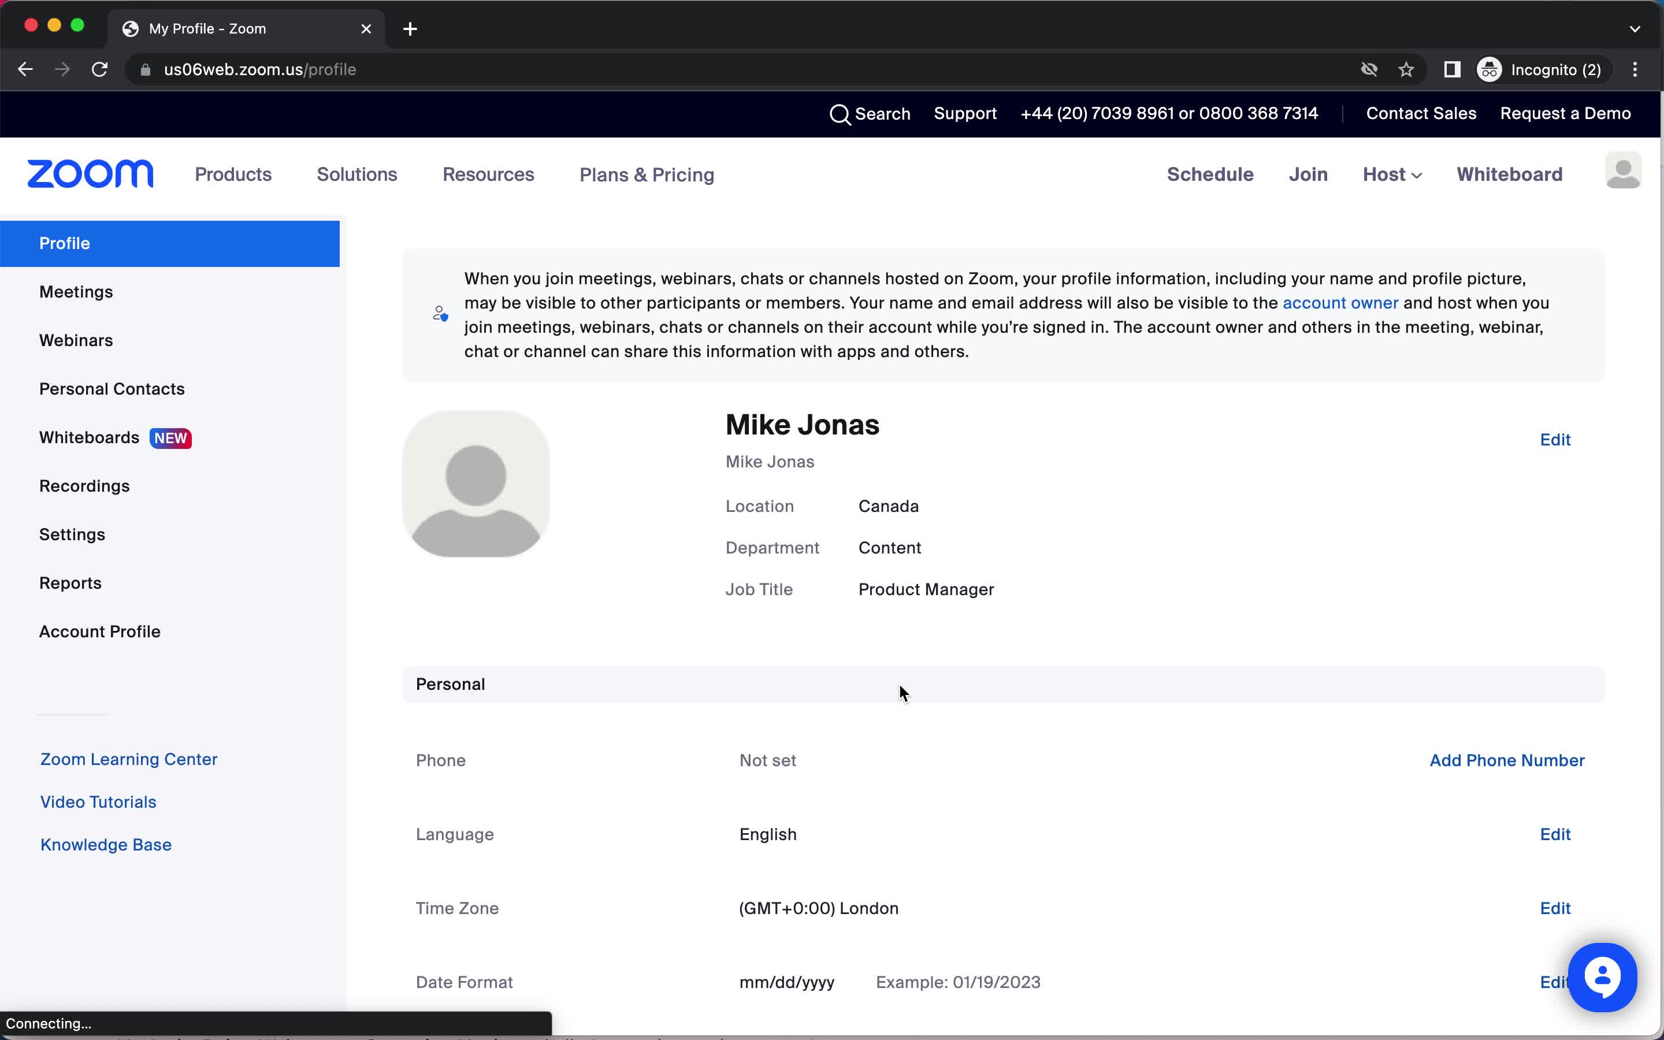Edit the Language setting

(1555, 834)
